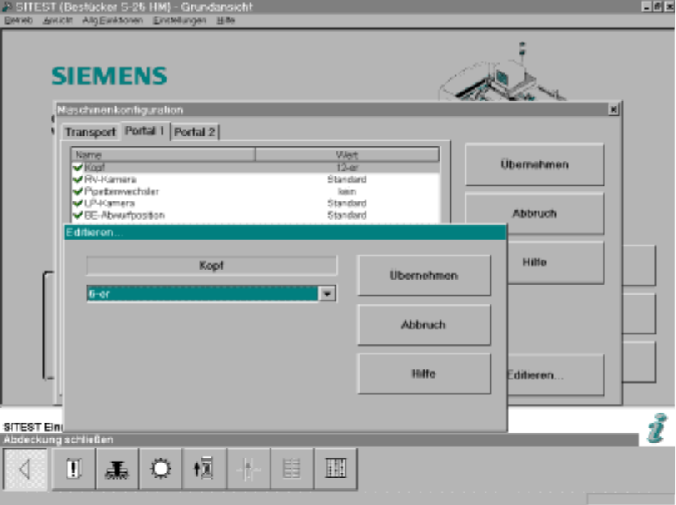Click the Kopf label field in Editieren
This screenshot has width=676, height=505.
point(211,265)
